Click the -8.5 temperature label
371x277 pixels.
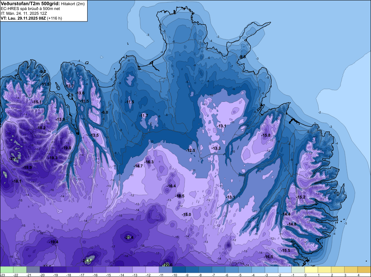tap(242, 57)
